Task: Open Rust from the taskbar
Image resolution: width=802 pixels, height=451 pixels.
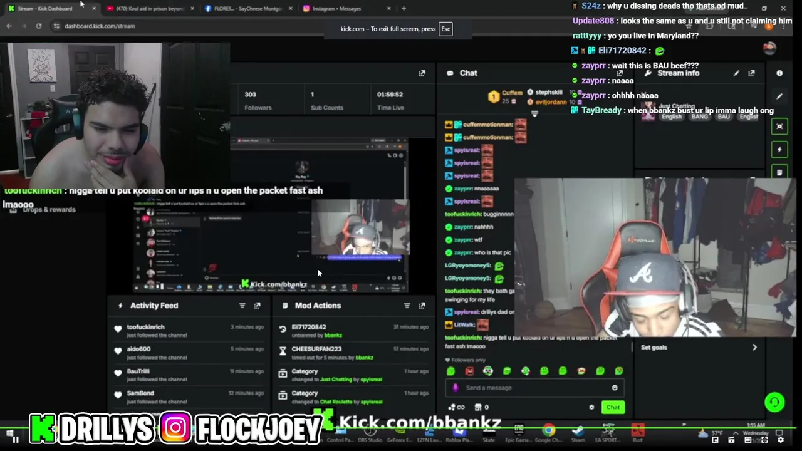Action: pyautogui.click(x=637, y=431)
